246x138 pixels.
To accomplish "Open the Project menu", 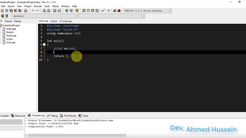I will (28, 6).
